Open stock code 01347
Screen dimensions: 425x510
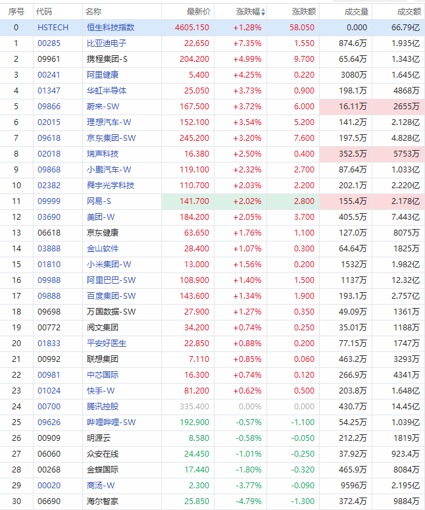pos(49,91)
